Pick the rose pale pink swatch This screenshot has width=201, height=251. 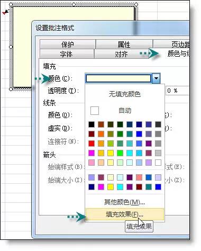click(x=92, y=163)
